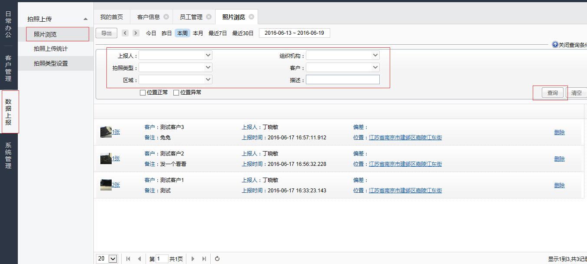The image size is (587, 264).
Task: Go to the first page
Action: (128, 259)
